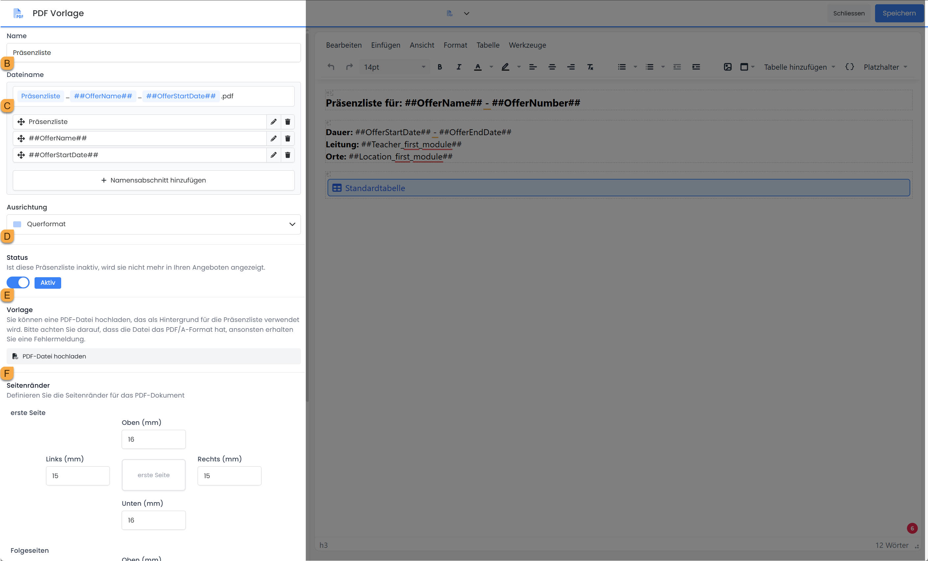This screenshot has height=561, width=928.
Task: Toggle bold formatting in the editor toolbar
Action: pyautogui.click(x=440, y=67)
